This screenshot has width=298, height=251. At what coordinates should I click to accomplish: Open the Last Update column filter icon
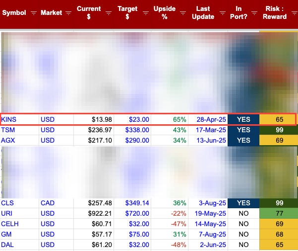[x=223, y=13]
